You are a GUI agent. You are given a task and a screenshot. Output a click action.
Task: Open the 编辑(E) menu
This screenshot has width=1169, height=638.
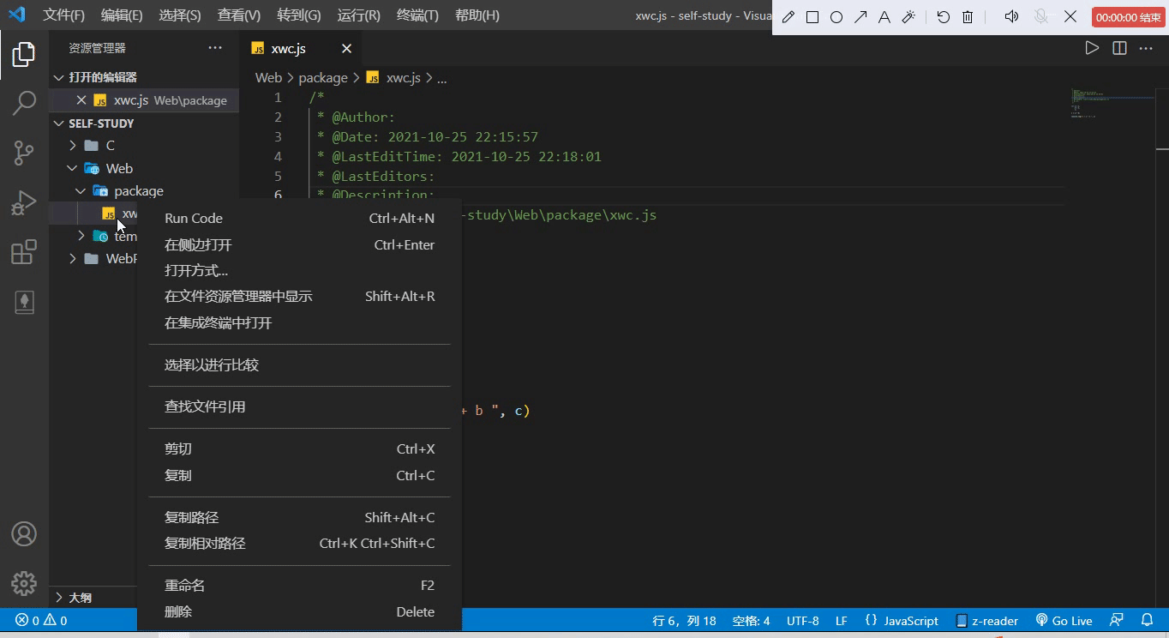tap(122, 15)
